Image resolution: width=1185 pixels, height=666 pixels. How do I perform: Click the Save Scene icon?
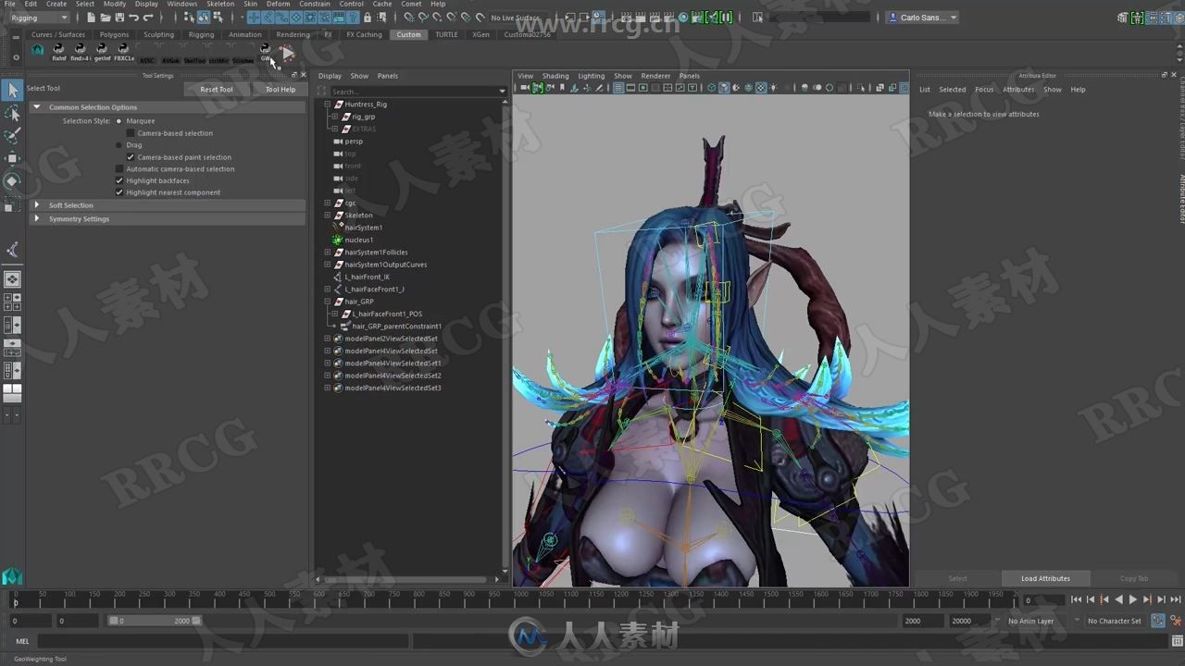(120, 18)
